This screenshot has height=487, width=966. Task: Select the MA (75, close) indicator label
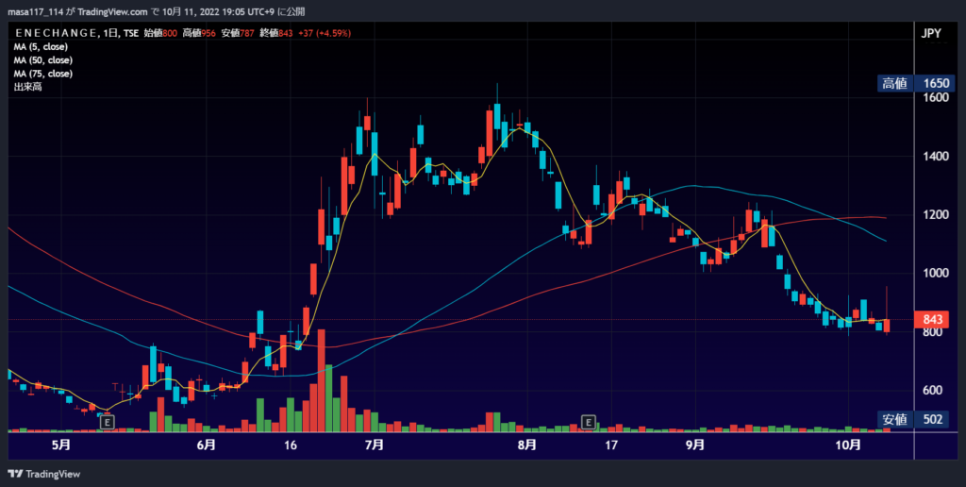click(x=43, y=74)
